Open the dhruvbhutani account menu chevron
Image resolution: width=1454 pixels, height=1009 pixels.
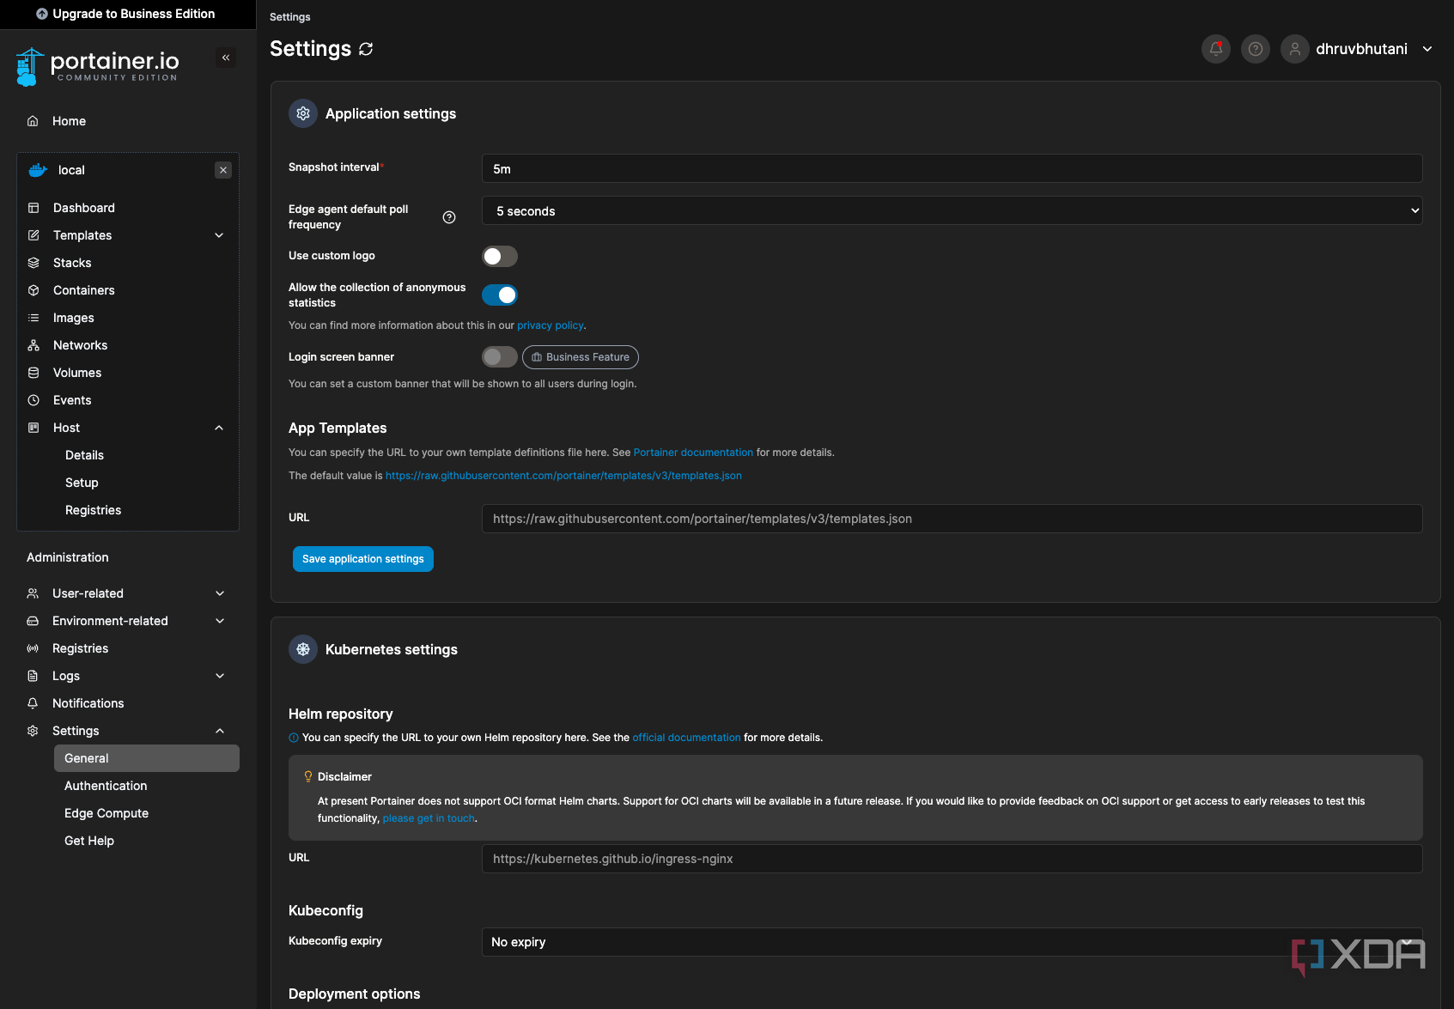(x=1427, y=49)
